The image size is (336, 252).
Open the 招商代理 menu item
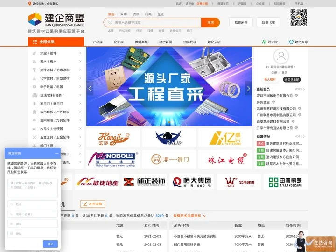click(x=190, y=42)
